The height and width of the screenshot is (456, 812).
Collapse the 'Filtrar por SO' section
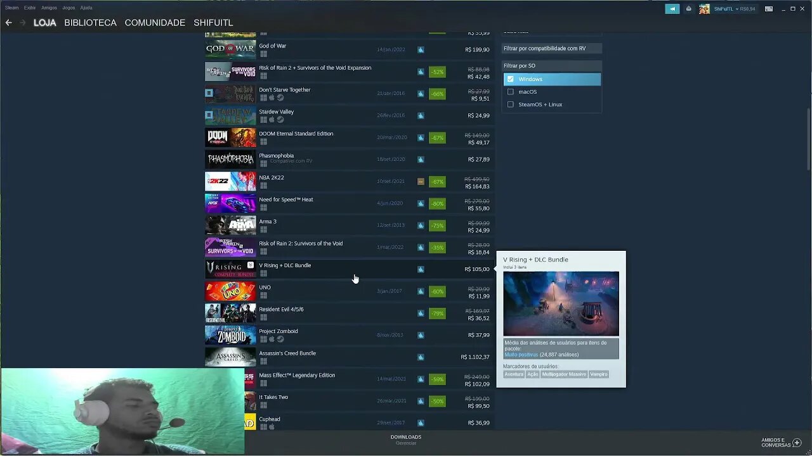pos(552,66)
